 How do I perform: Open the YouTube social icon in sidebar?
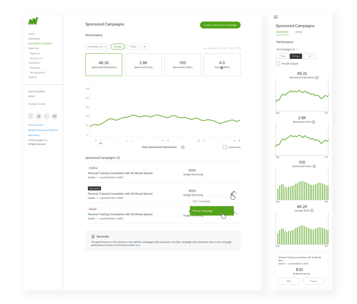pos(54,116)
